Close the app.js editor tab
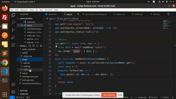This screenshot has width=176, height=99. click(x=78, y=14)
